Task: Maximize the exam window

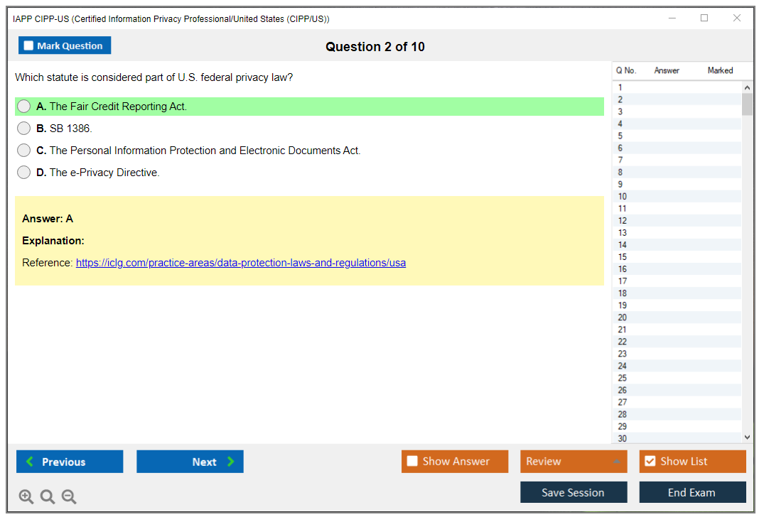Action: (x=704, y=18)
